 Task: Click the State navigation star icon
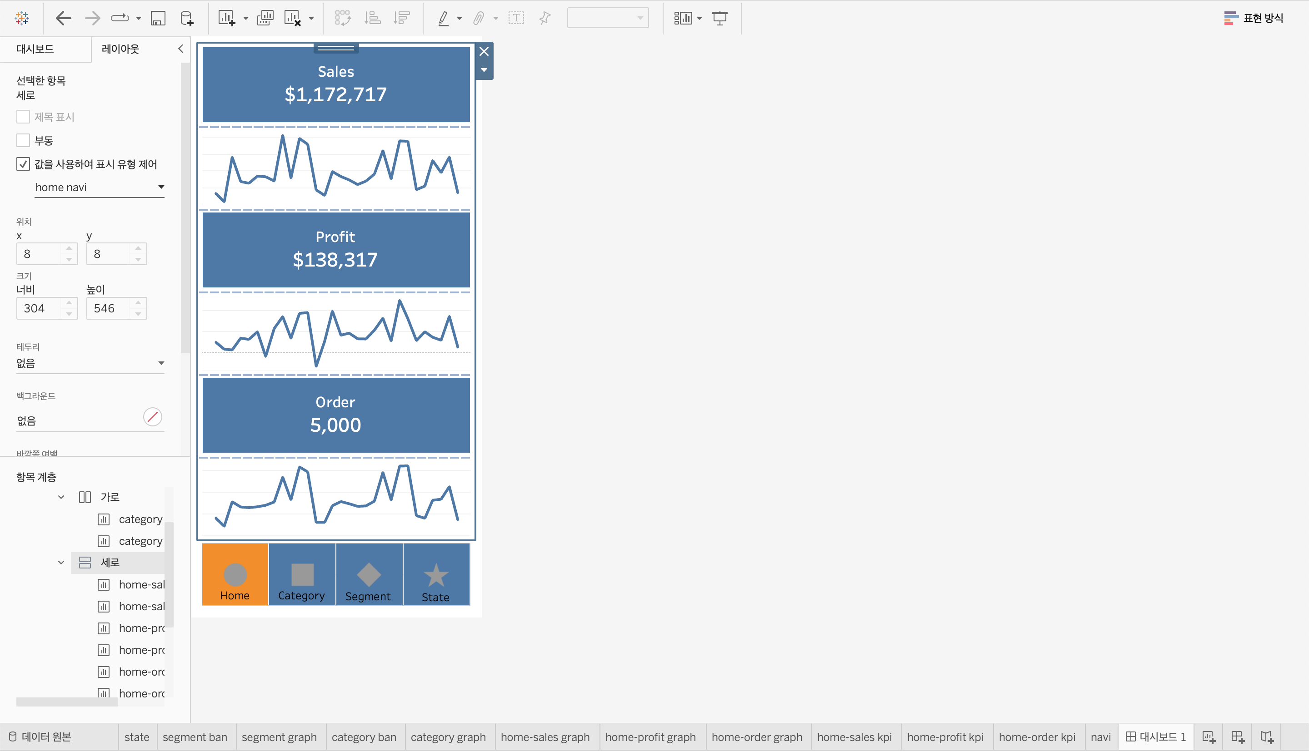(436, 575)
